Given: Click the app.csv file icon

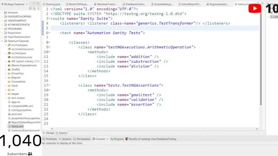Looking at the screenshot, I should pos(9,102).
